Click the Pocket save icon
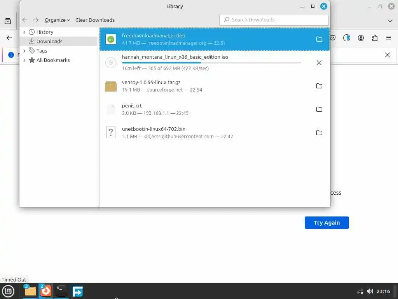The height and width of the screenshot is (299, 398). pos(333,38)
